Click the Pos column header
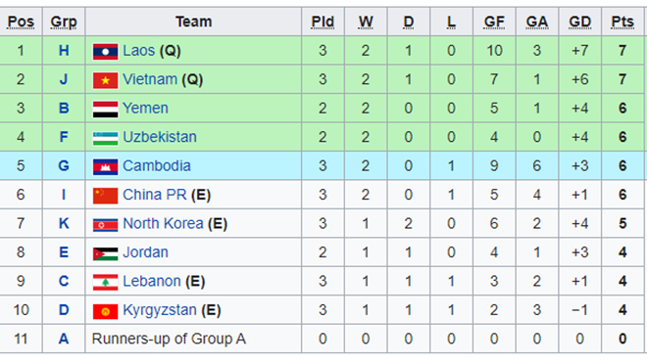647x363 pixels. (x=21, y=22)
